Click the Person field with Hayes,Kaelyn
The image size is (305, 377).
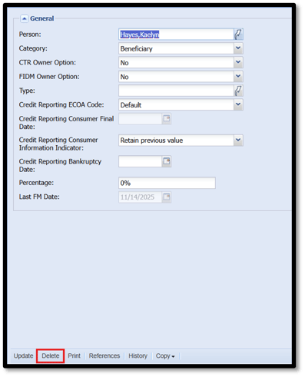(x=176, y=35)
